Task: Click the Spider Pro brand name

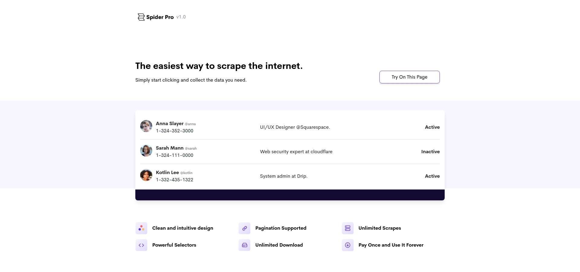Action: coord(160,17)
